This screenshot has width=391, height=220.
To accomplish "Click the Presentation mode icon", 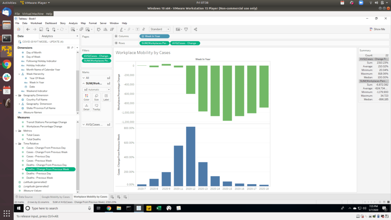I will tap(186, 29).
